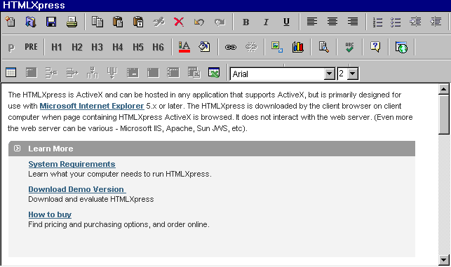
Task: Open the Arial font name dropdown
Action: pos(330,74)
